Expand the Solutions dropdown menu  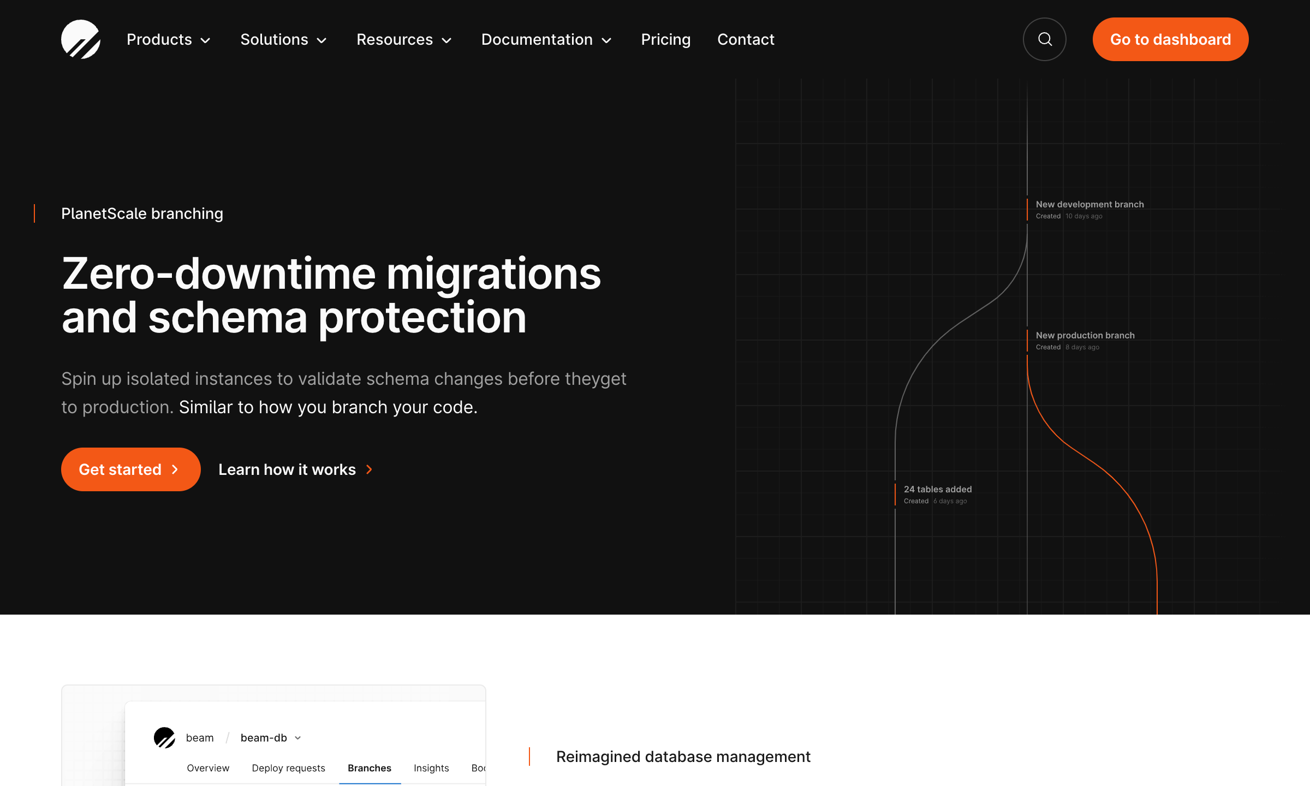click(284, 39)
